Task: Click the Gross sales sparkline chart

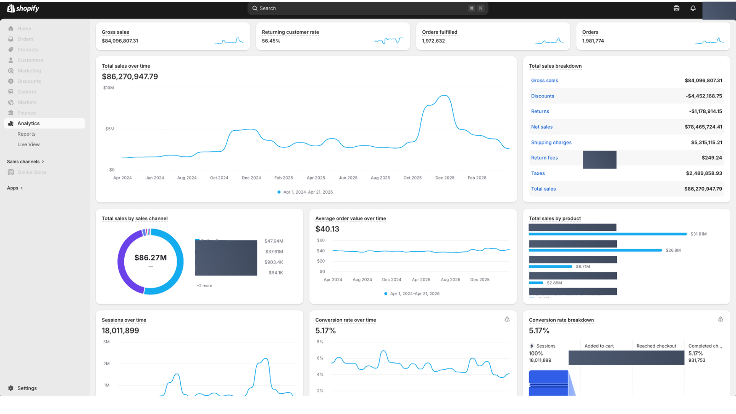Action: coord(229,41)
